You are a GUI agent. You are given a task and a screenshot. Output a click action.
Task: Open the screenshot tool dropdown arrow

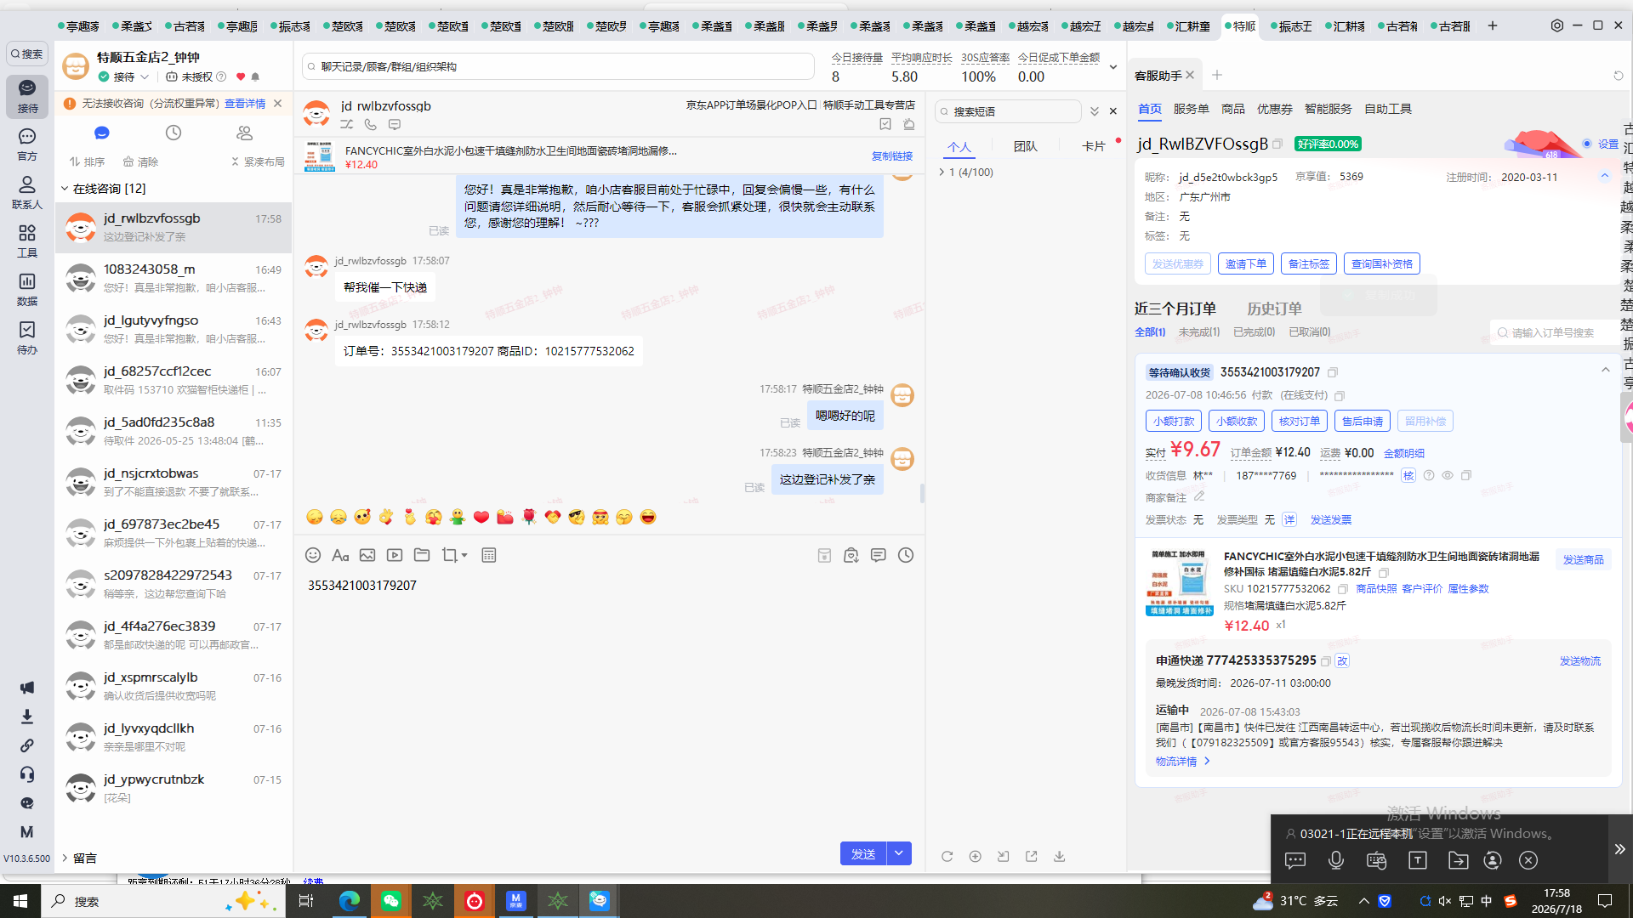click(464, 555)
